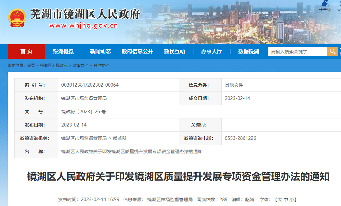This screenshot has width=341, height=206.
Task: Open the 新闻动态 navigation item
Action: pos(100,51)
